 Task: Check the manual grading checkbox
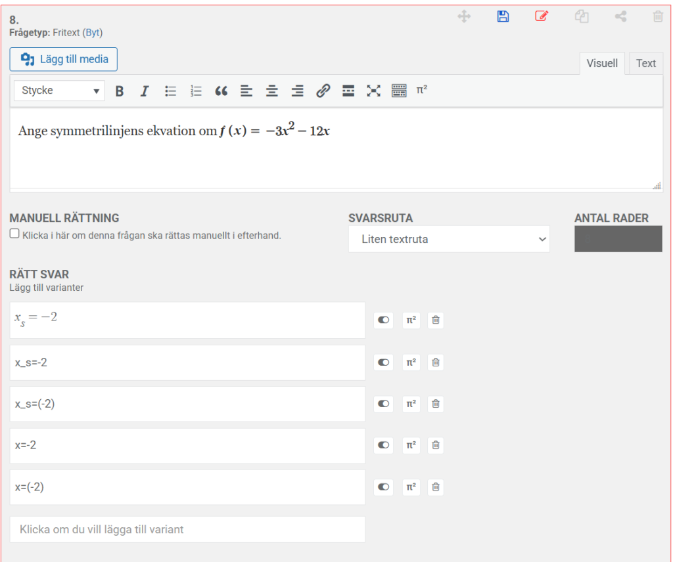click(14, 234)
